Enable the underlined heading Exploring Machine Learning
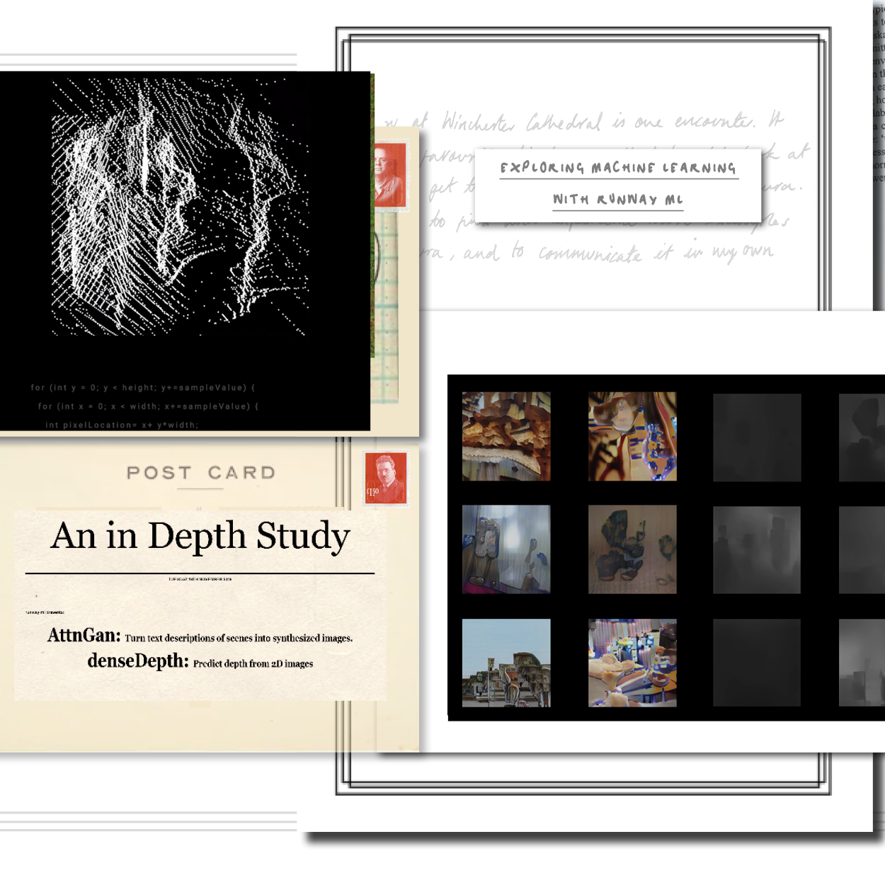Viewport: 885px width, 885px height. [x=617, y=169]
